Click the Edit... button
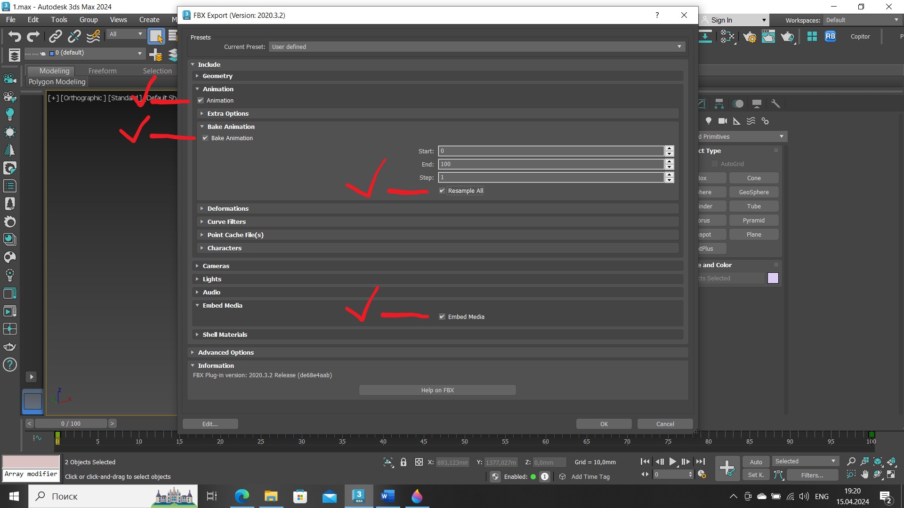This screenshot has height=508, width=904. [210, 424]
